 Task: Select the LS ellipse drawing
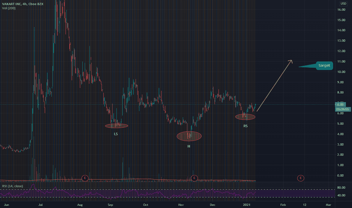tap(116, 126)
